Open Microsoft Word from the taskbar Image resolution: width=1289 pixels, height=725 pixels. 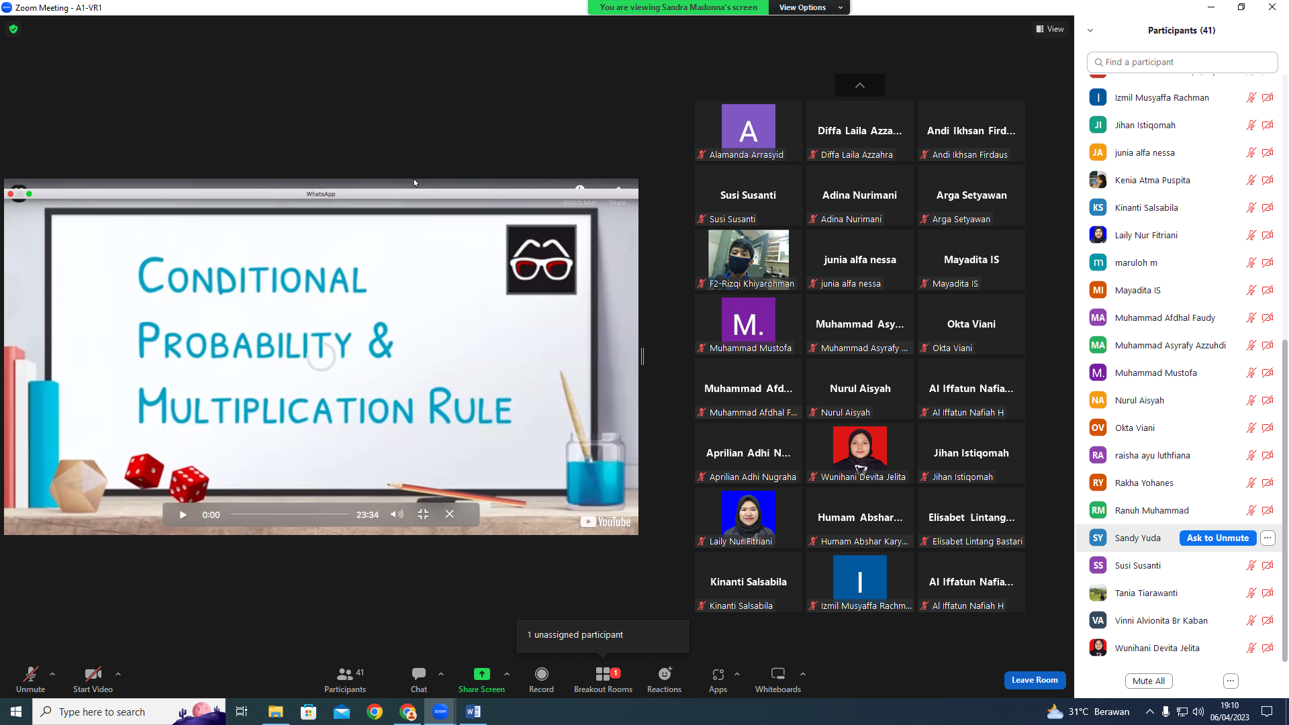tap(473, 712)
